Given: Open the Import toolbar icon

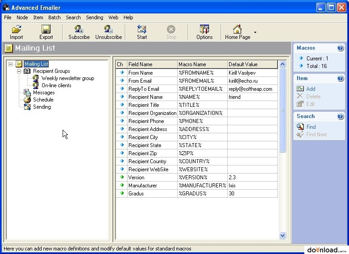Looking at the screenshot, I should [17, 29].
